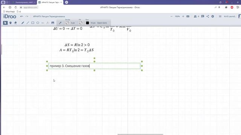
Task: Select the text tool
Action: (43, 23)
